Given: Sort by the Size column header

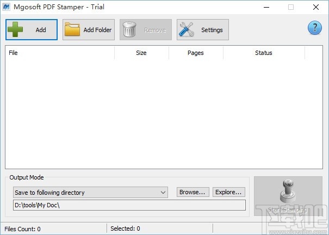Looking at the screenshot, I should [x=141, y=53].
